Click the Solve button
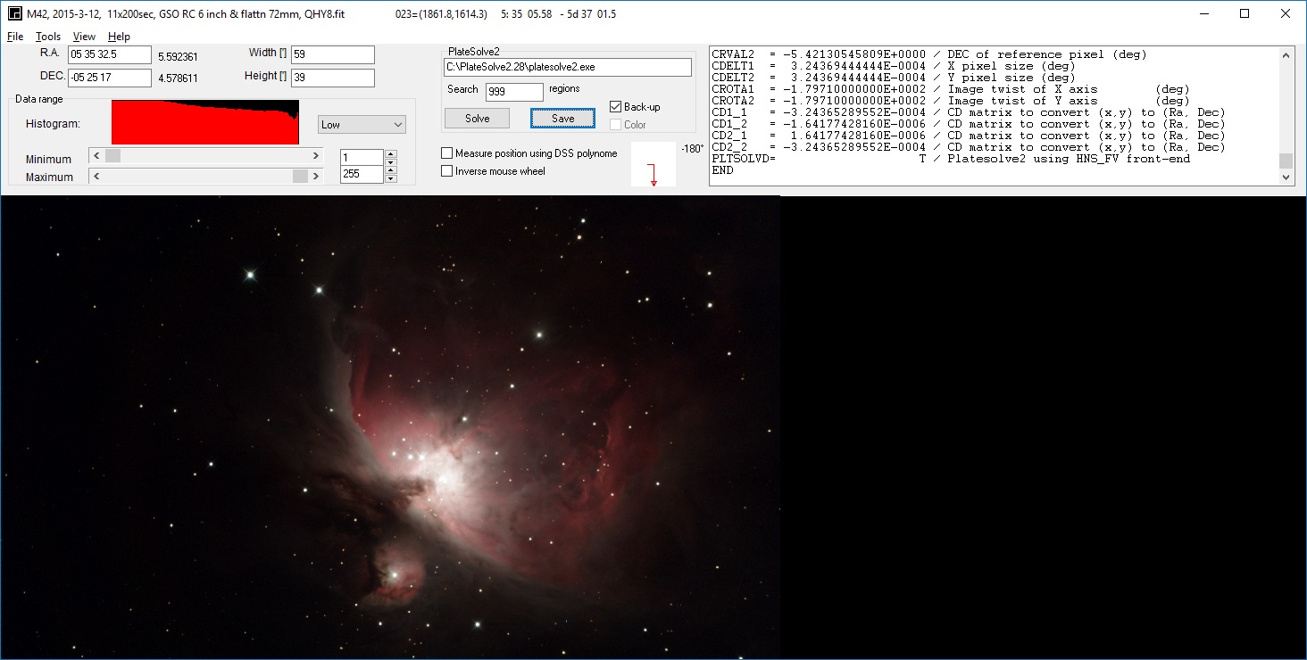Image resolution: width=1307 pixels, height=660 pixels. click(x=477, y=118)
